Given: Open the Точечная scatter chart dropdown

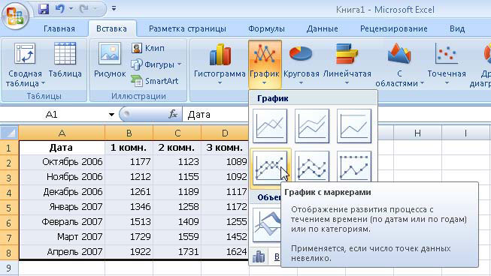Looking at the screenshot, I should pyautogui.click(x=447, y=64).
